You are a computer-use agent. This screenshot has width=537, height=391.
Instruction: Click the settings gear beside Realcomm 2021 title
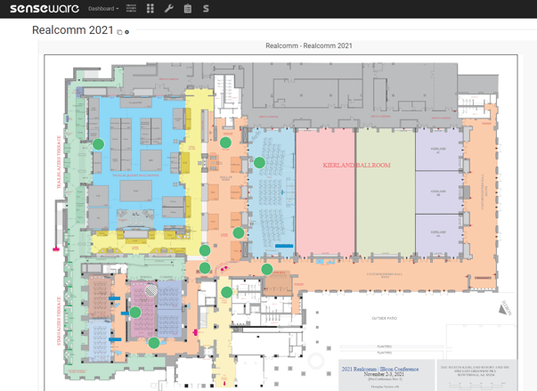[126, 32]
